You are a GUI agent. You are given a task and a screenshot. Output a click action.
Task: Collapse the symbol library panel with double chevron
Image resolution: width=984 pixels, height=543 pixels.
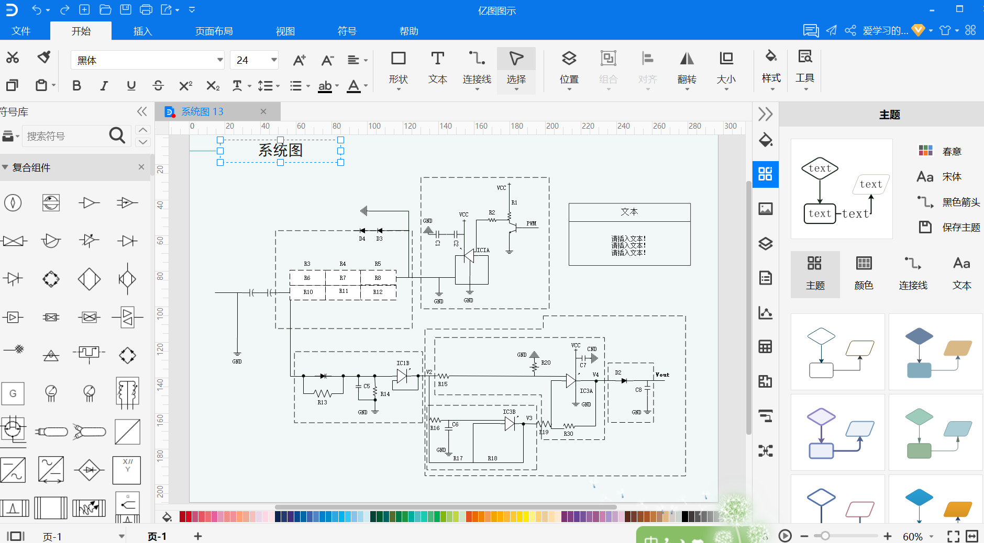(x=142, y=111)
